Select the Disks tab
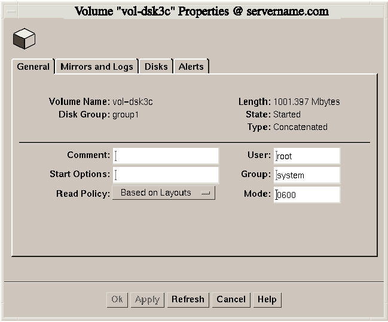 [156, 67]
